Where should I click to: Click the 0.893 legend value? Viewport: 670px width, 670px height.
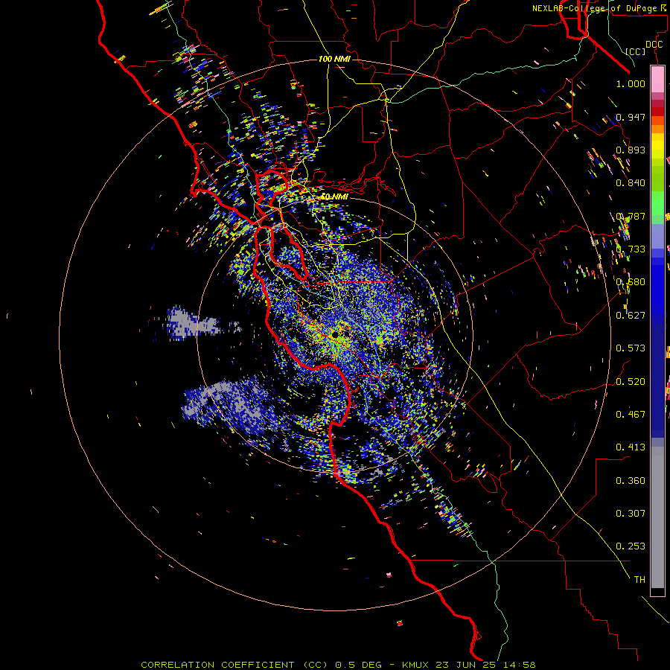(x=631, y=150)
